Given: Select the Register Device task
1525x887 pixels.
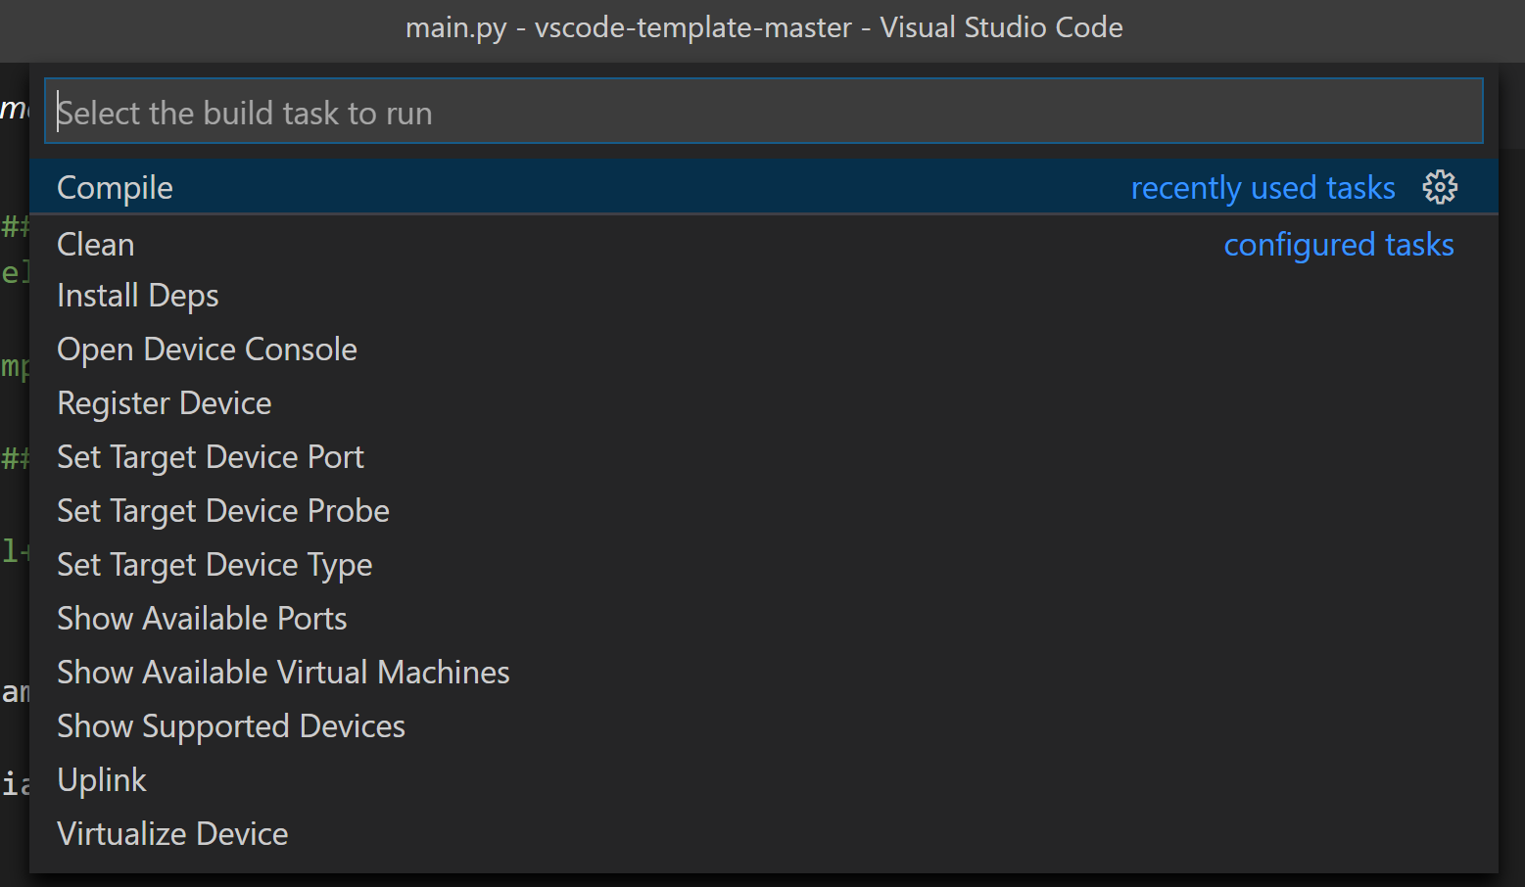Looking at the screenshot, I should (x=764, y=403).
